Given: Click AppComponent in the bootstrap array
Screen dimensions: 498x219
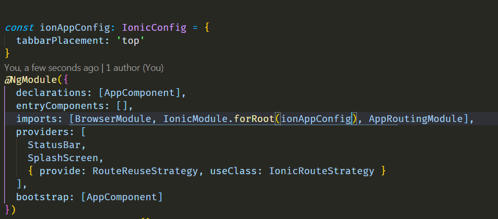Looking at the screenshot, I should click(122, 197).
